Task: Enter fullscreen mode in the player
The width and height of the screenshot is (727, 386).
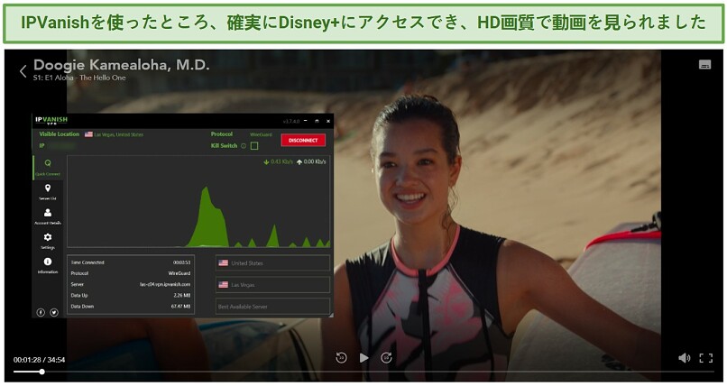Action: click(x=705, y=358)
